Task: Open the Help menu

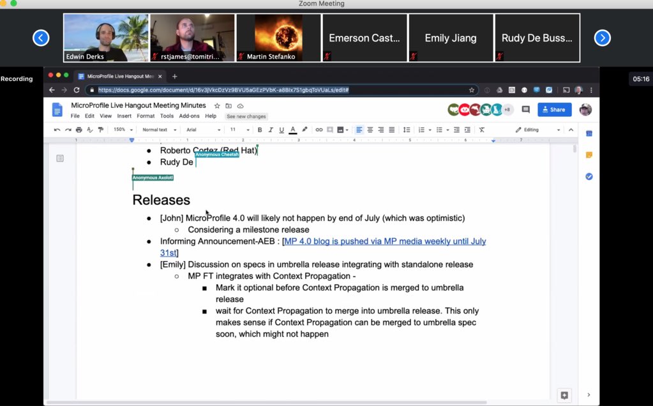Action: [x=211, y=116]
